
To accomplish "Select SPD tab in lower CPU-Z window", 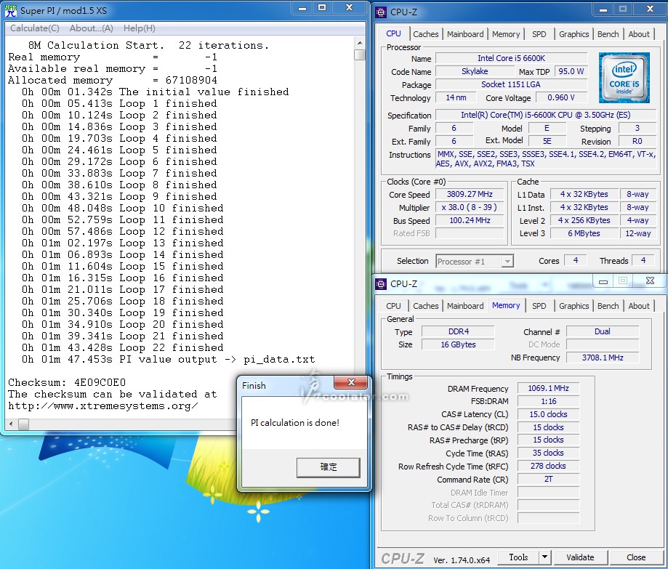I will [x=539, y=306].
